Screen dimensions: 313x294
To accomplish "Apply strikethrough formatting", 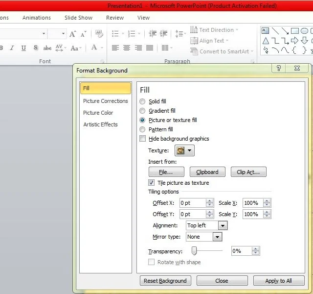I will click(x=47, y=48).
